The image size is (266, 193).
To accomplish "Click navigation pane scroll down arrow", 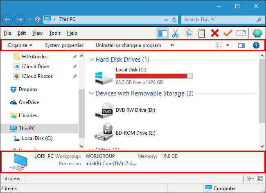I will (x=81, y=146).
